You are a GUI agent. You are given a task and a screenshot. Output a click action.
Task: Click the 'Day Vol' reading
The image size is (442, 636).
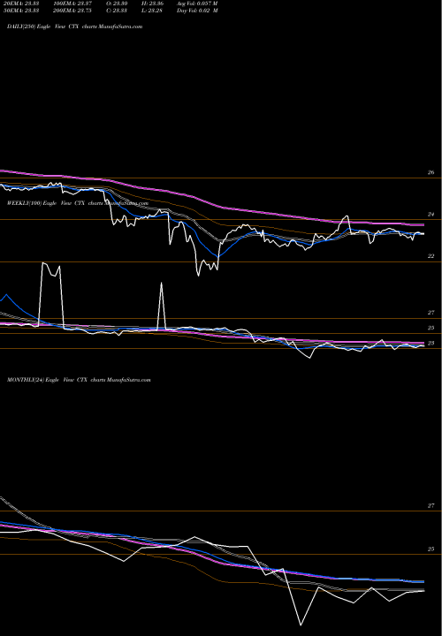[x=197, y=11]
